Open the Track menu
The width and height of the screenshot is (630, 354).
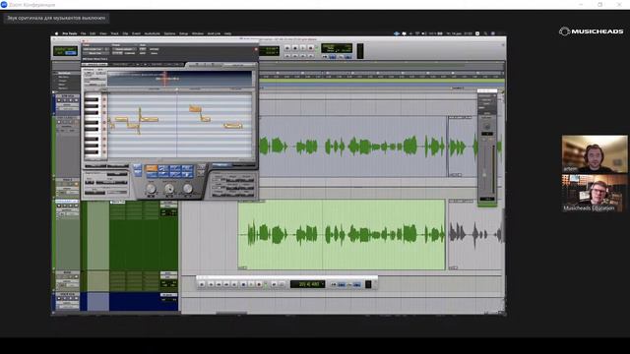(114, 33)
